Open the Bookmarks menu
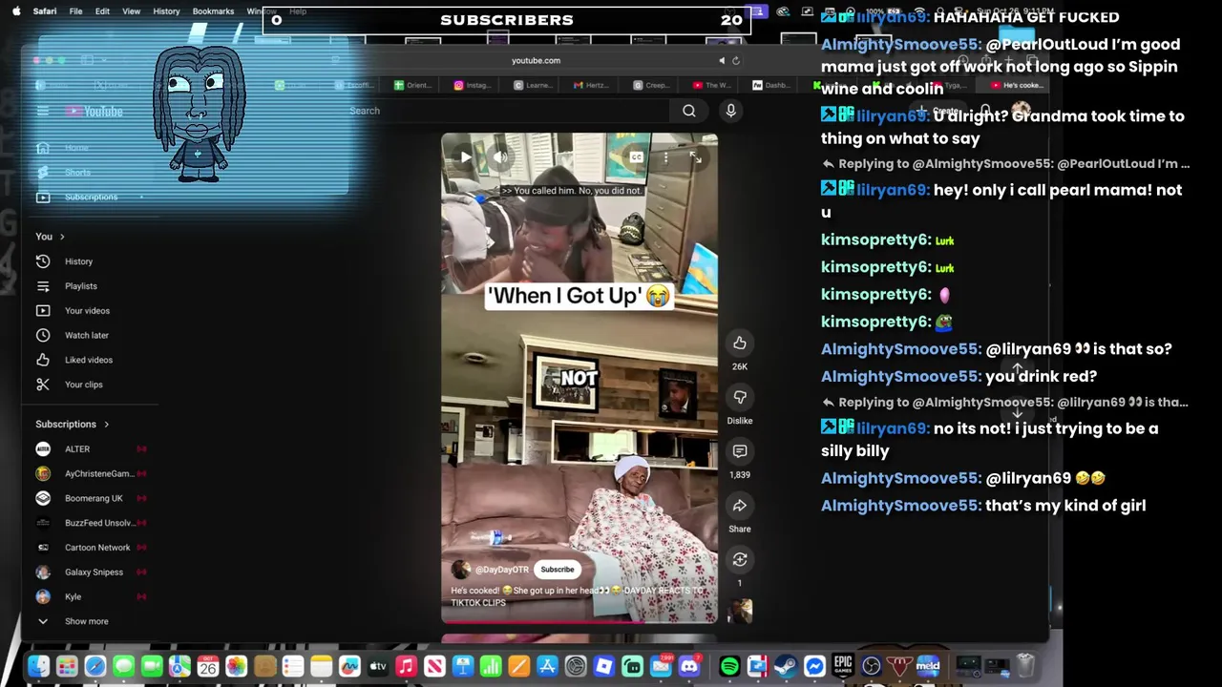This screenshot has height=687, width=1222. [213, 11]
